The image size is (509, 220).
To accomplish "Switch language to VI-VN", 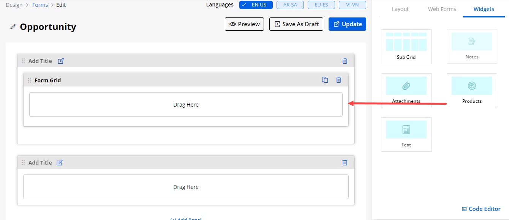I will [x=352, y=5].
